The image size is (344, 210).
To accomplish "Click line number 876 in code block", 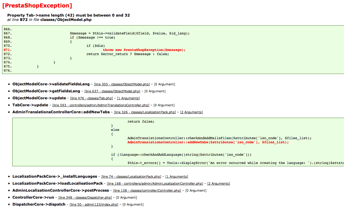I will [8, 71].
